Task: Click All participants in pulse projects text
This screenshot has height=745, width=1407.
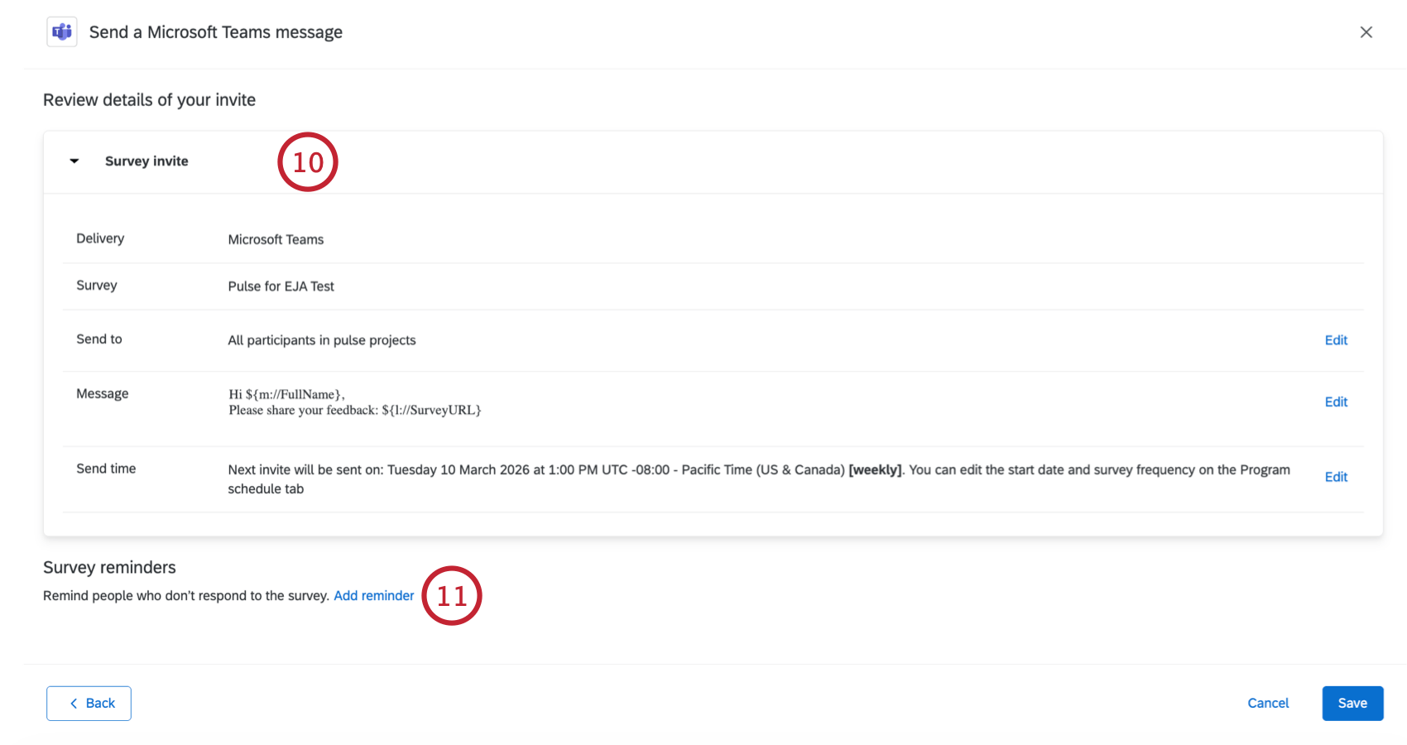Action: (321, 340)
